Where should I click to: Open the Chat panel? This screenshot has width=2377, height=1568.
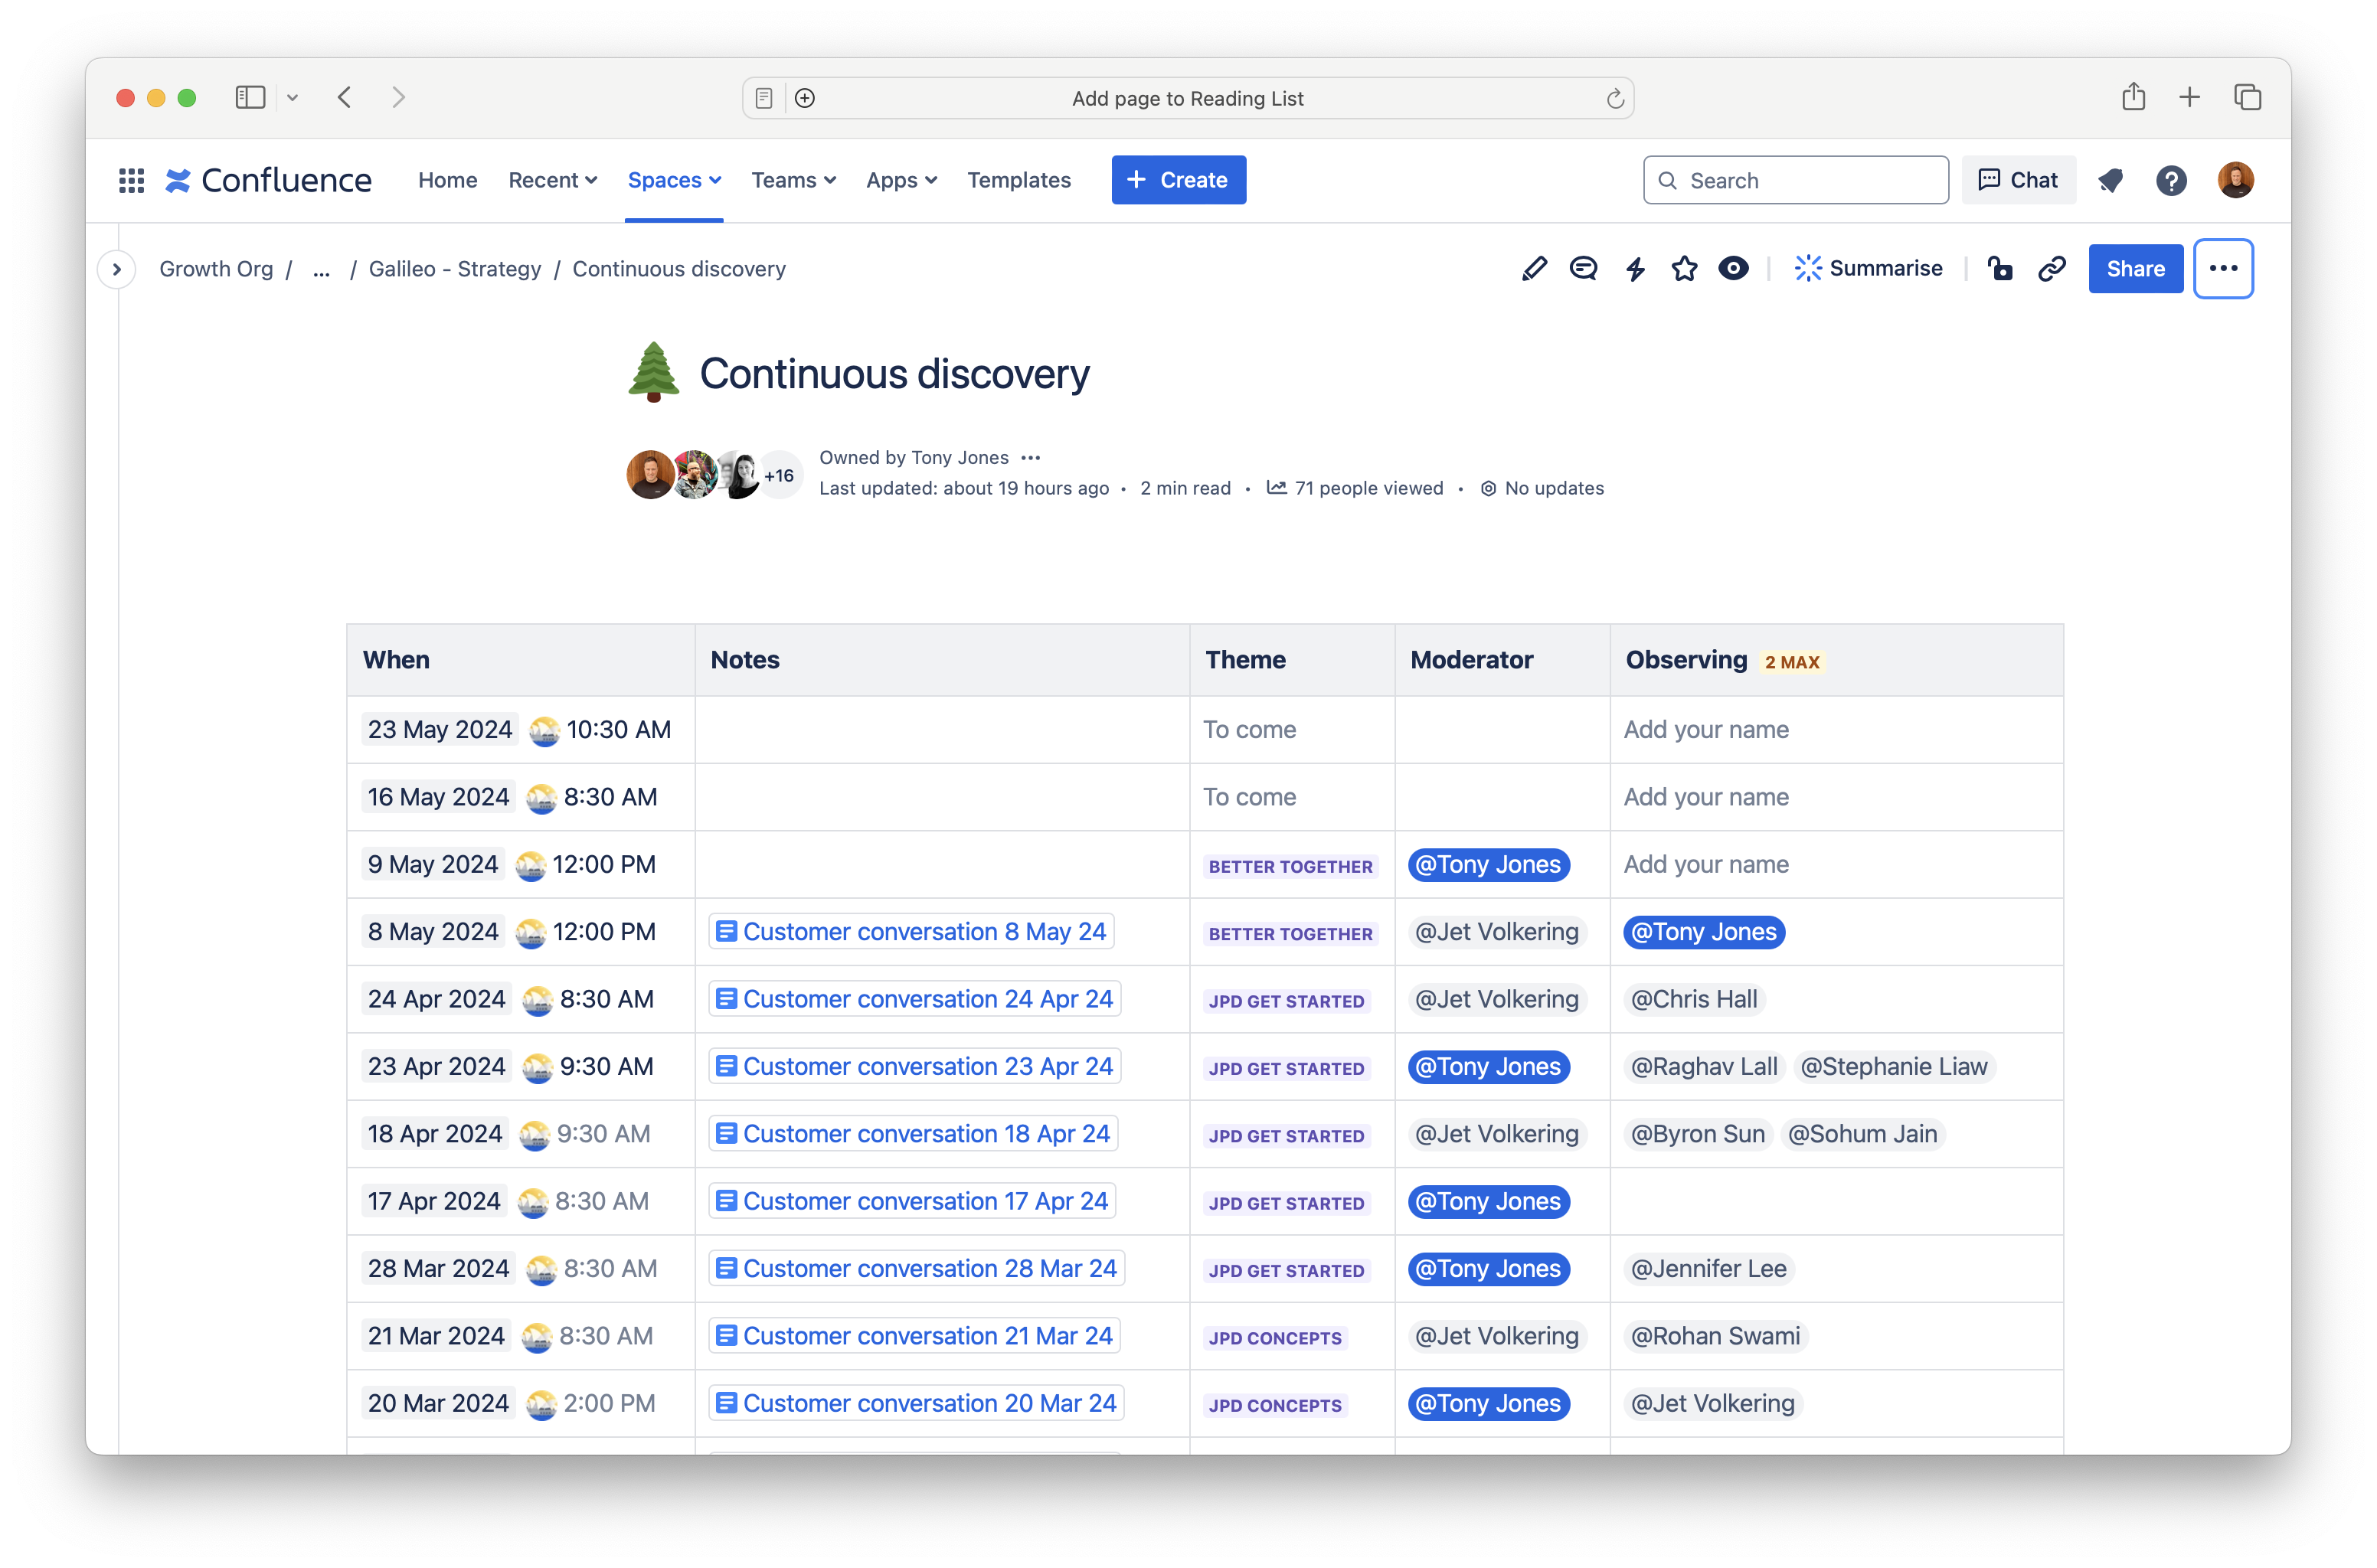[x=2018, y=180]
